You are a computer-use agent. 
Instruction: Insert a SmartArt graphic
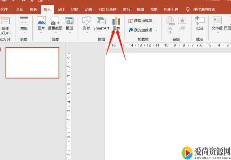click(x=101, y=23)
